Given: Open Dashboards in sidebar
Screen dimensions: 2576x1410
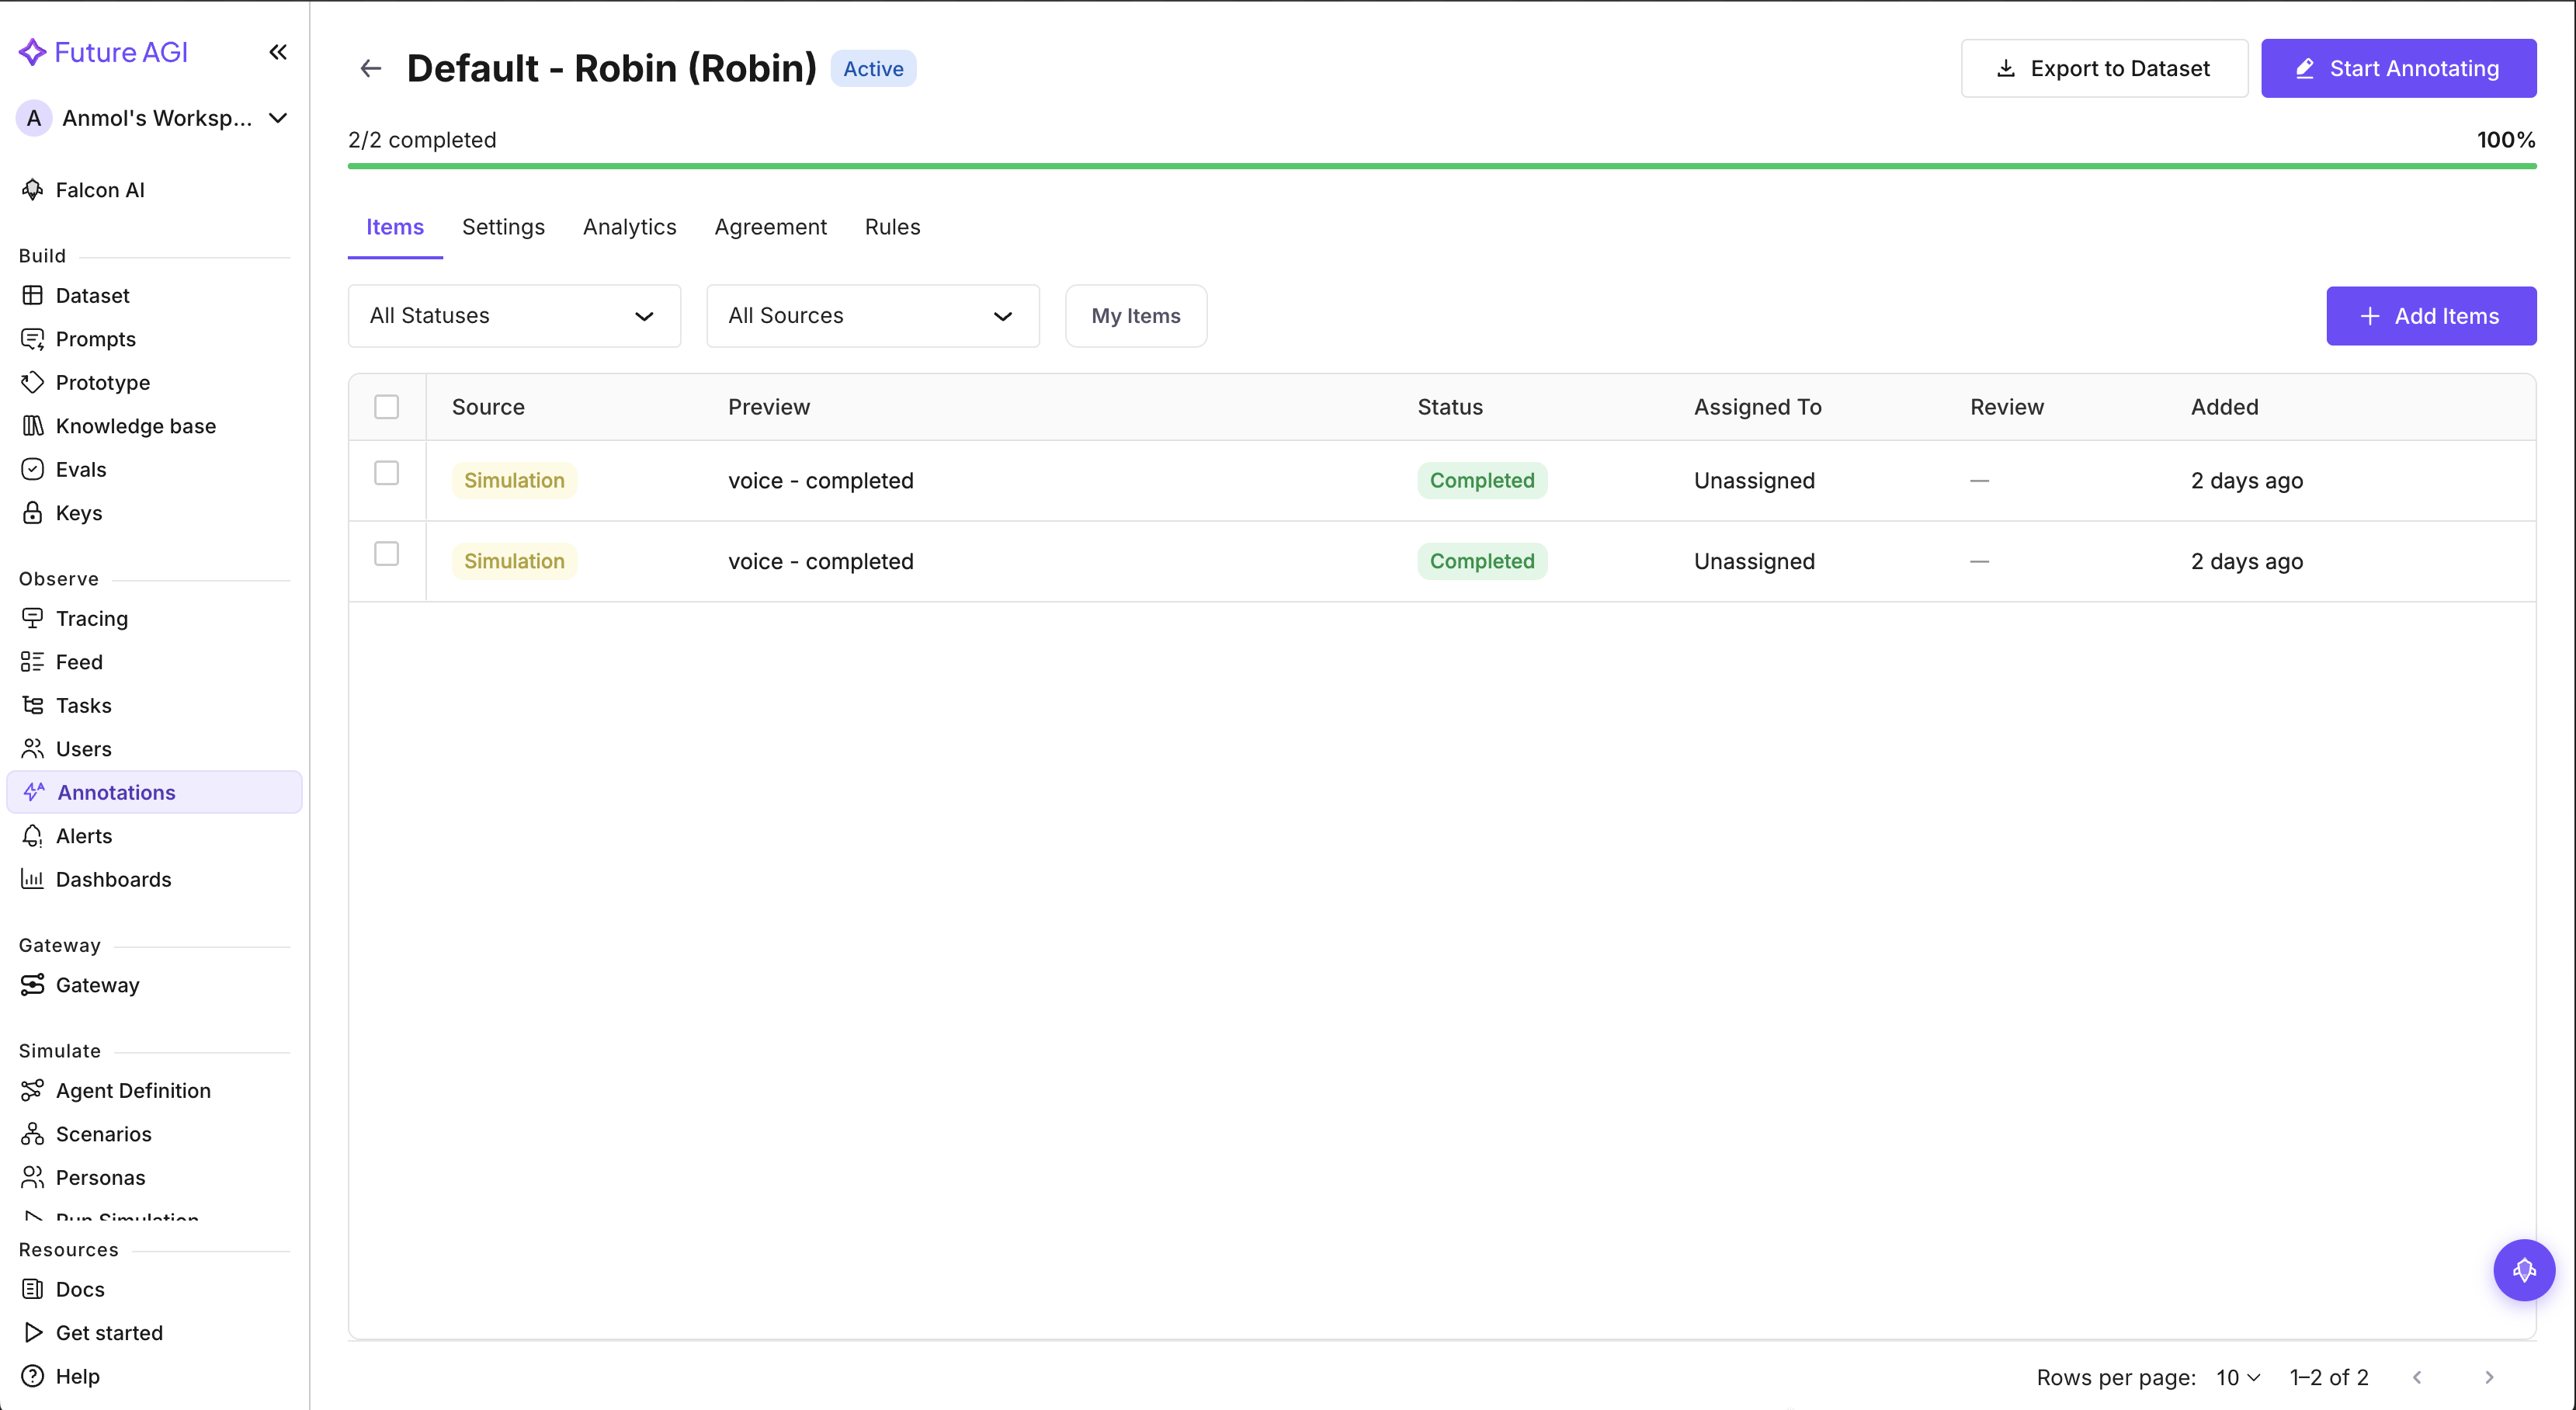Looking at the screenshot, I should [x=113, y=879].
